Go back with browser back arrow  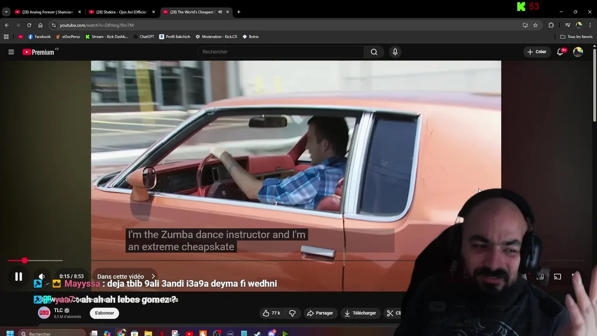[x=7, y=25]
